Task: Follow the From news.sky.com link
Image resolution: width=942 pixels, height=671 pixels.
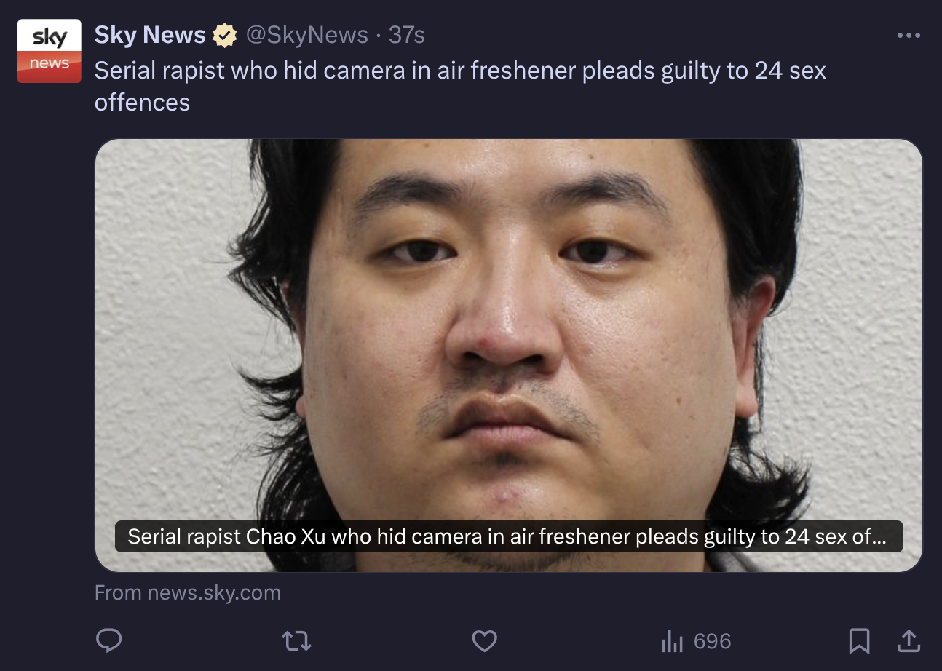Action: click(x=188, y=592)
